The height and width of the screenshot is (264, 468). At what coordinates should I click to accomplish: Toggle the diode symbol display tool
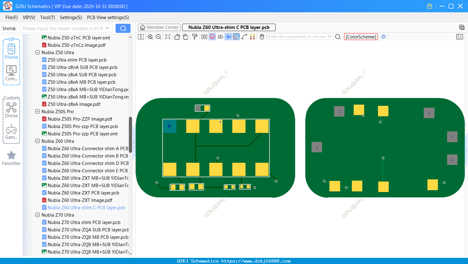point(228,37)
